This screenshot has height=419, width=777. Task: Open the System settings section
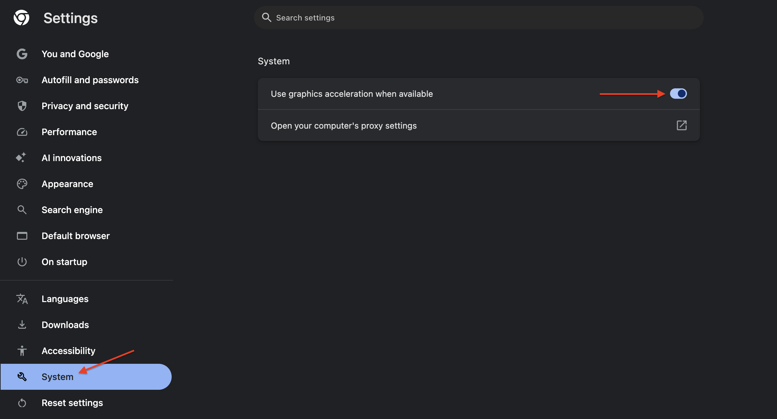pos(57,377)
